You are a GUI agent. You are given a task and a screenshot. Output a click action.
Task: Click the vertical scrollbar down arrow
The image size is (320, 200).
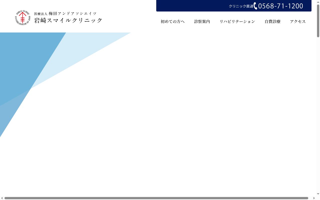[x=318, y=194]
